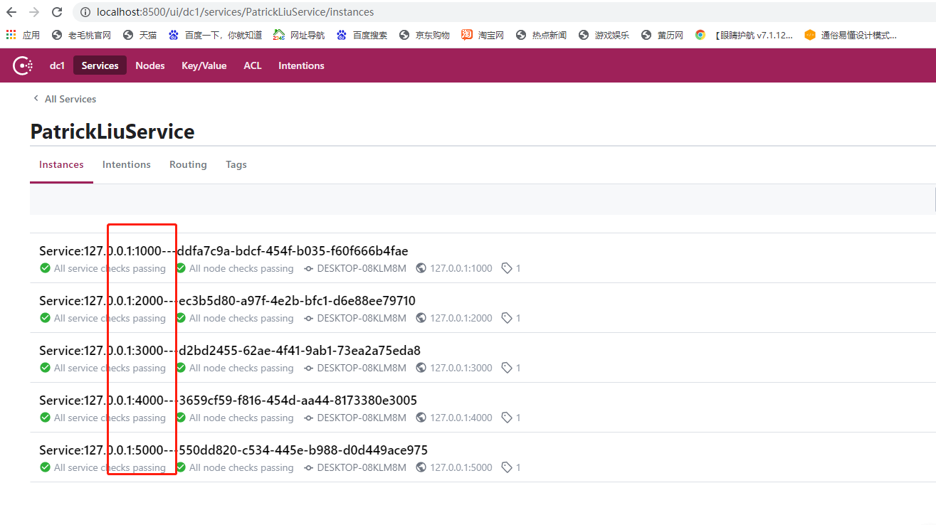936x525 pixels.
Task: Open the Service:127.0.0.1:3000 instance
Action: pyautogui.click(x=230, y=350)
